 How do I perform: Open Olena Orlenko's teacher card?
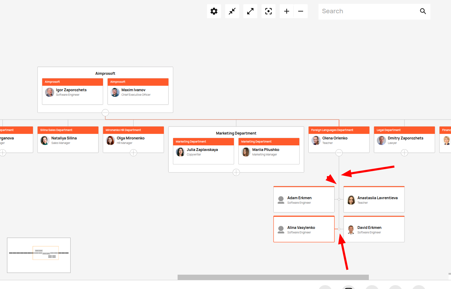tap(339, 140)
